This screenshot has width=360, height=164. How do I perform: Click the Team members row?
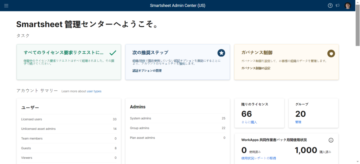click(x=69, y=138)
